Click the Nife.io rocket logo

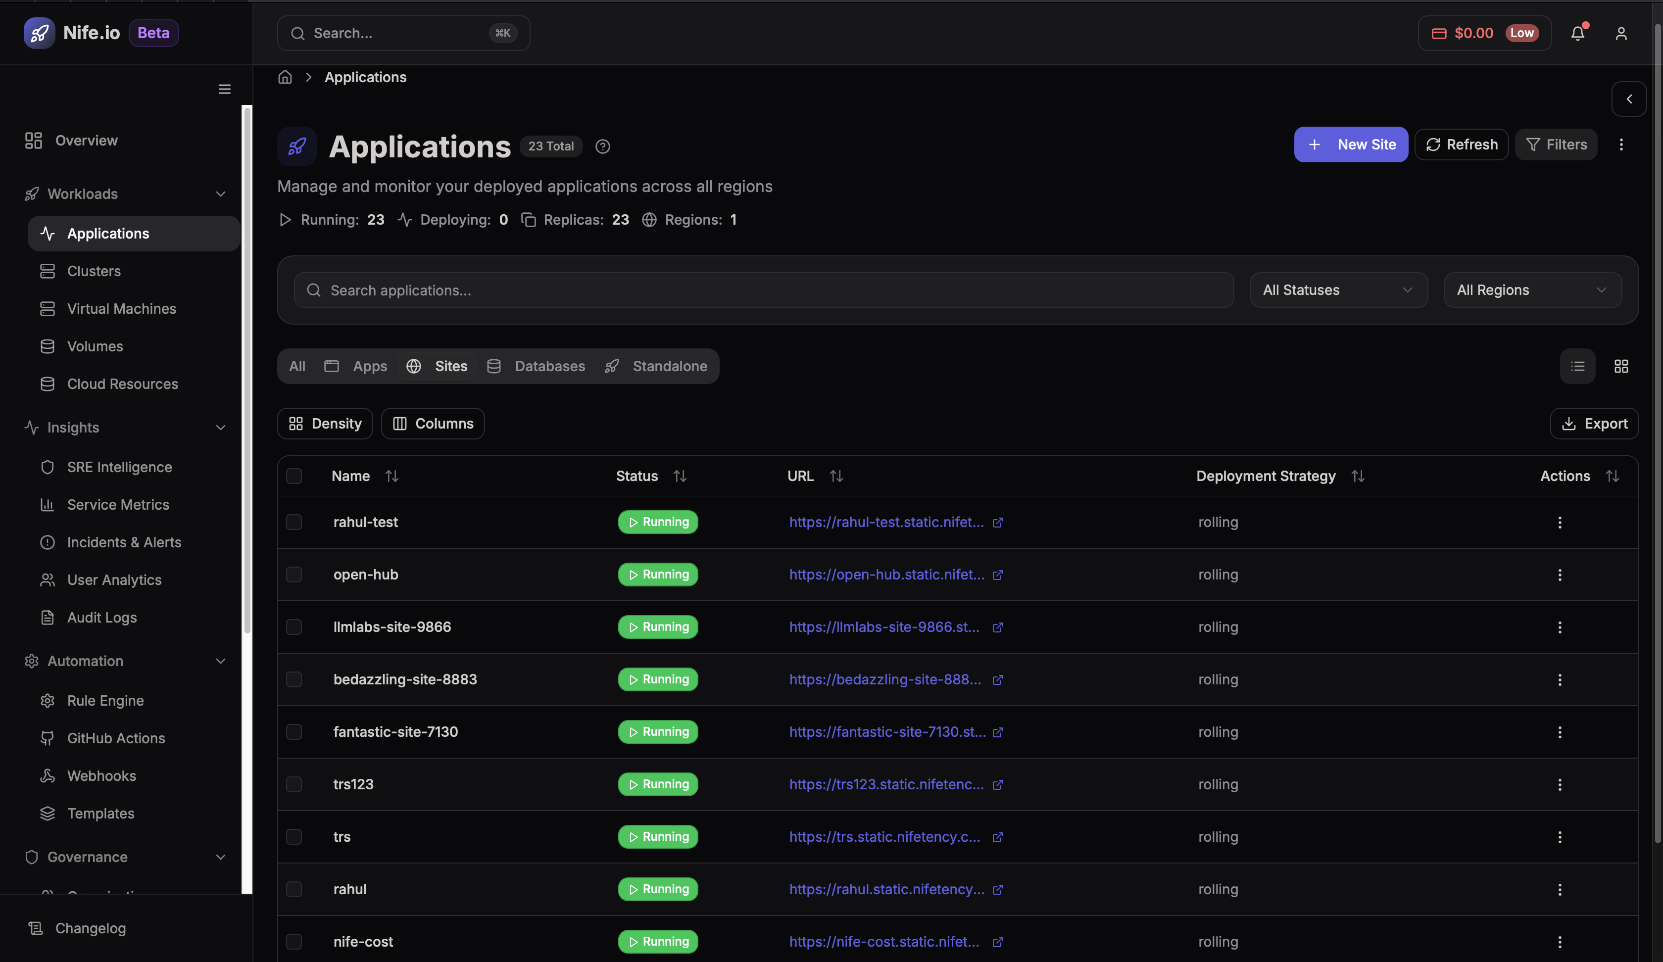click(39, 32)
